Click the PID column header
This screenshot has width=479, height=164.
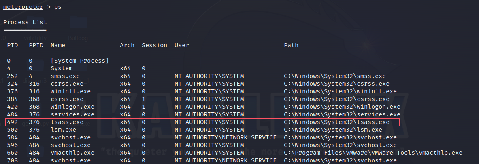coord(13,45)
